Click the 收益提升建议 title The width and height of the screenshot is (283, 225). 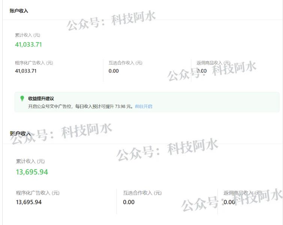(41, 98)
